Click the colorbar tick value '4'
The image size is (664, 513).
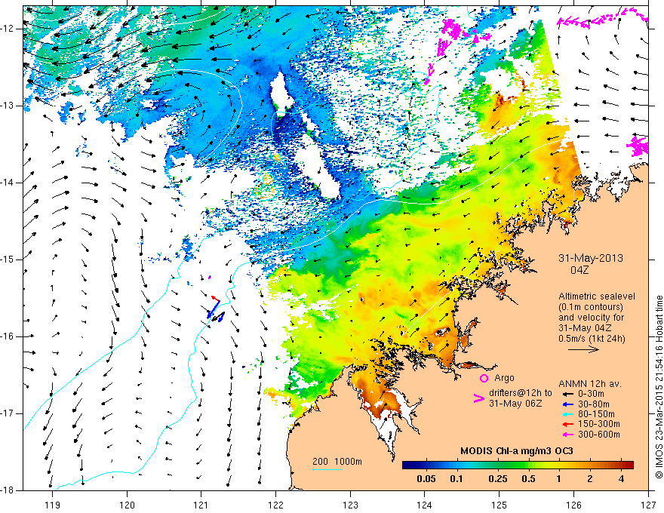(621, 479)
